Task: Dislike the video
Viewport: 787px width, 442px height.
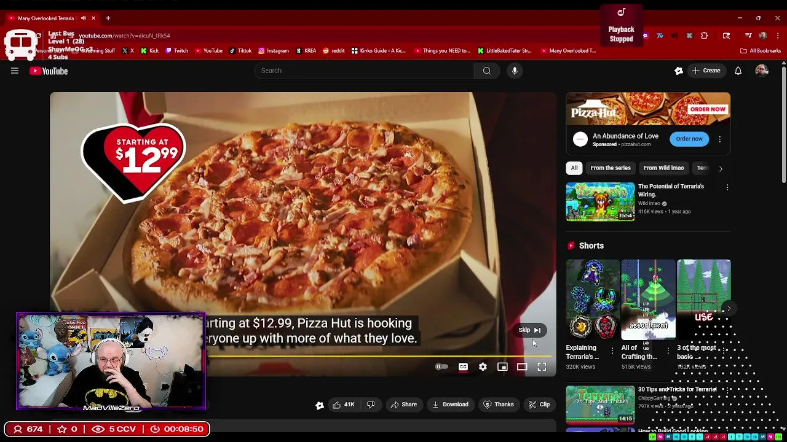Action: tap(371, 405)
